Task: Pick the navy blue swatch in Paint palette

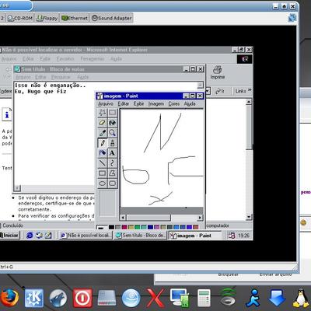Action: (150, 227)
